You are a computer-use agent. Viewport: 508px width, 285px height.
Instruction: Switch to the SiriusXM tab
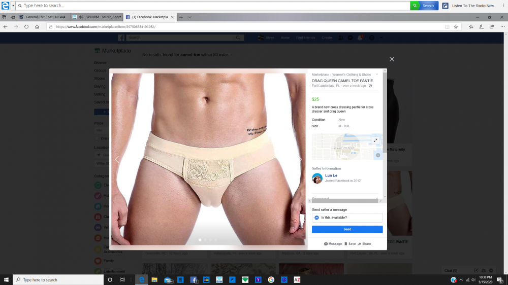click(x=96, y=17)
